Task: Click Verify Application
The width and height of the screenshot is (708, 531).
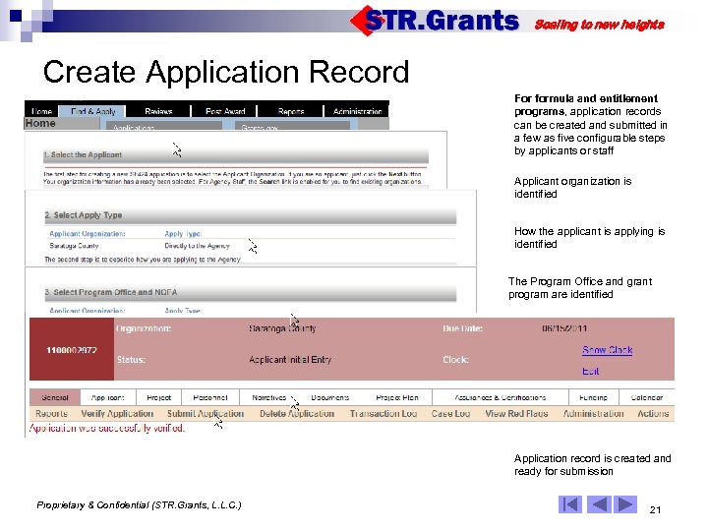Action: [x=117, y=414]
